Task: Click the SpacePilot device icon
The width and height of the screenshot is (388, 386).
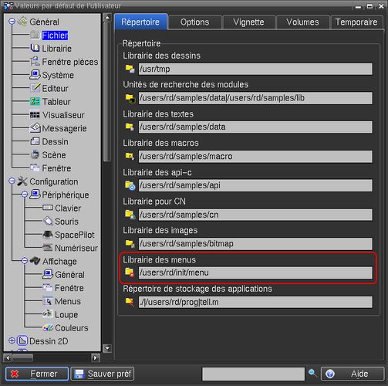Action: (48, 235)
